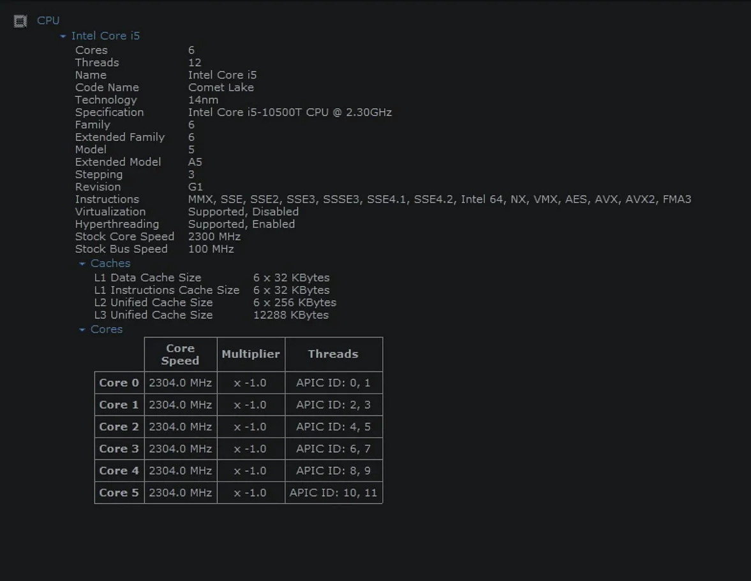Click L2 Unified Cache value 6 x 256 KBytes

coord(295,303)
